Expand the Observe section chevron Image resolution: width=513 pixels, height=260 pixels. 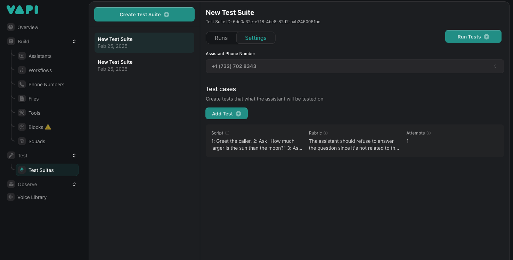(74, 184)
